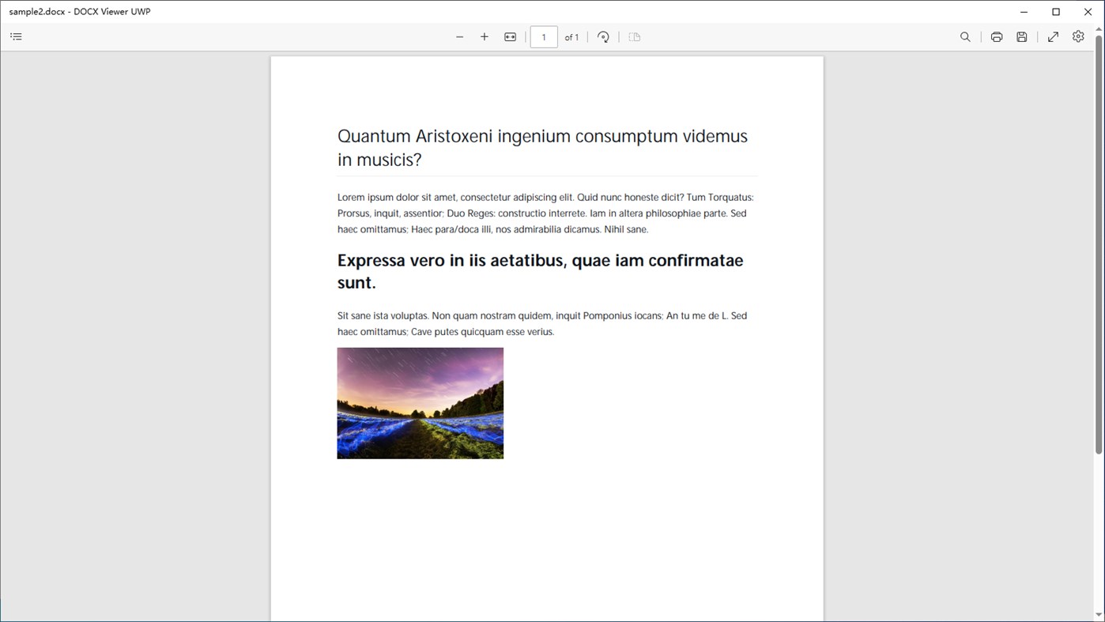Toggle the two-page view icon

coord(635,37)
